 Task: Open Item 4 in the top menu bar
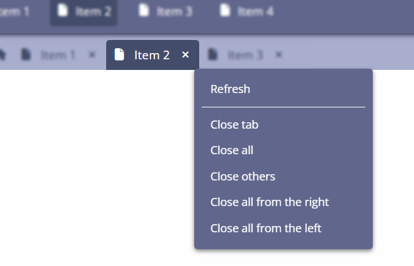255,11
